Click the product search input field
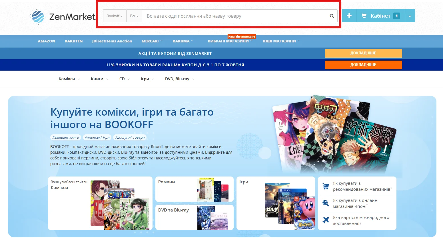Screen dimensions: 443x238 [235, 16]
